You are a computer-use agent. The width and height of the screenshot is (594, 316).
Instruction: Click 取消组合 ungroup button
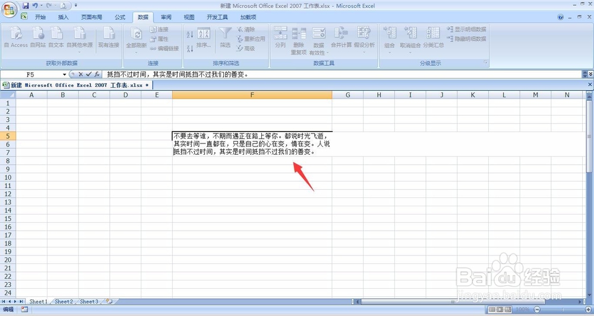pos(410,39)
